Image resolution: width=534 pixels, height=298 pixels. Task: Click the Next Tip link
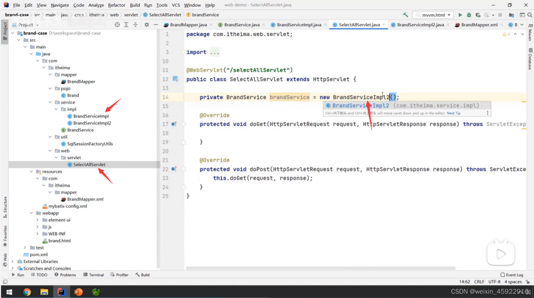(453, 113)
